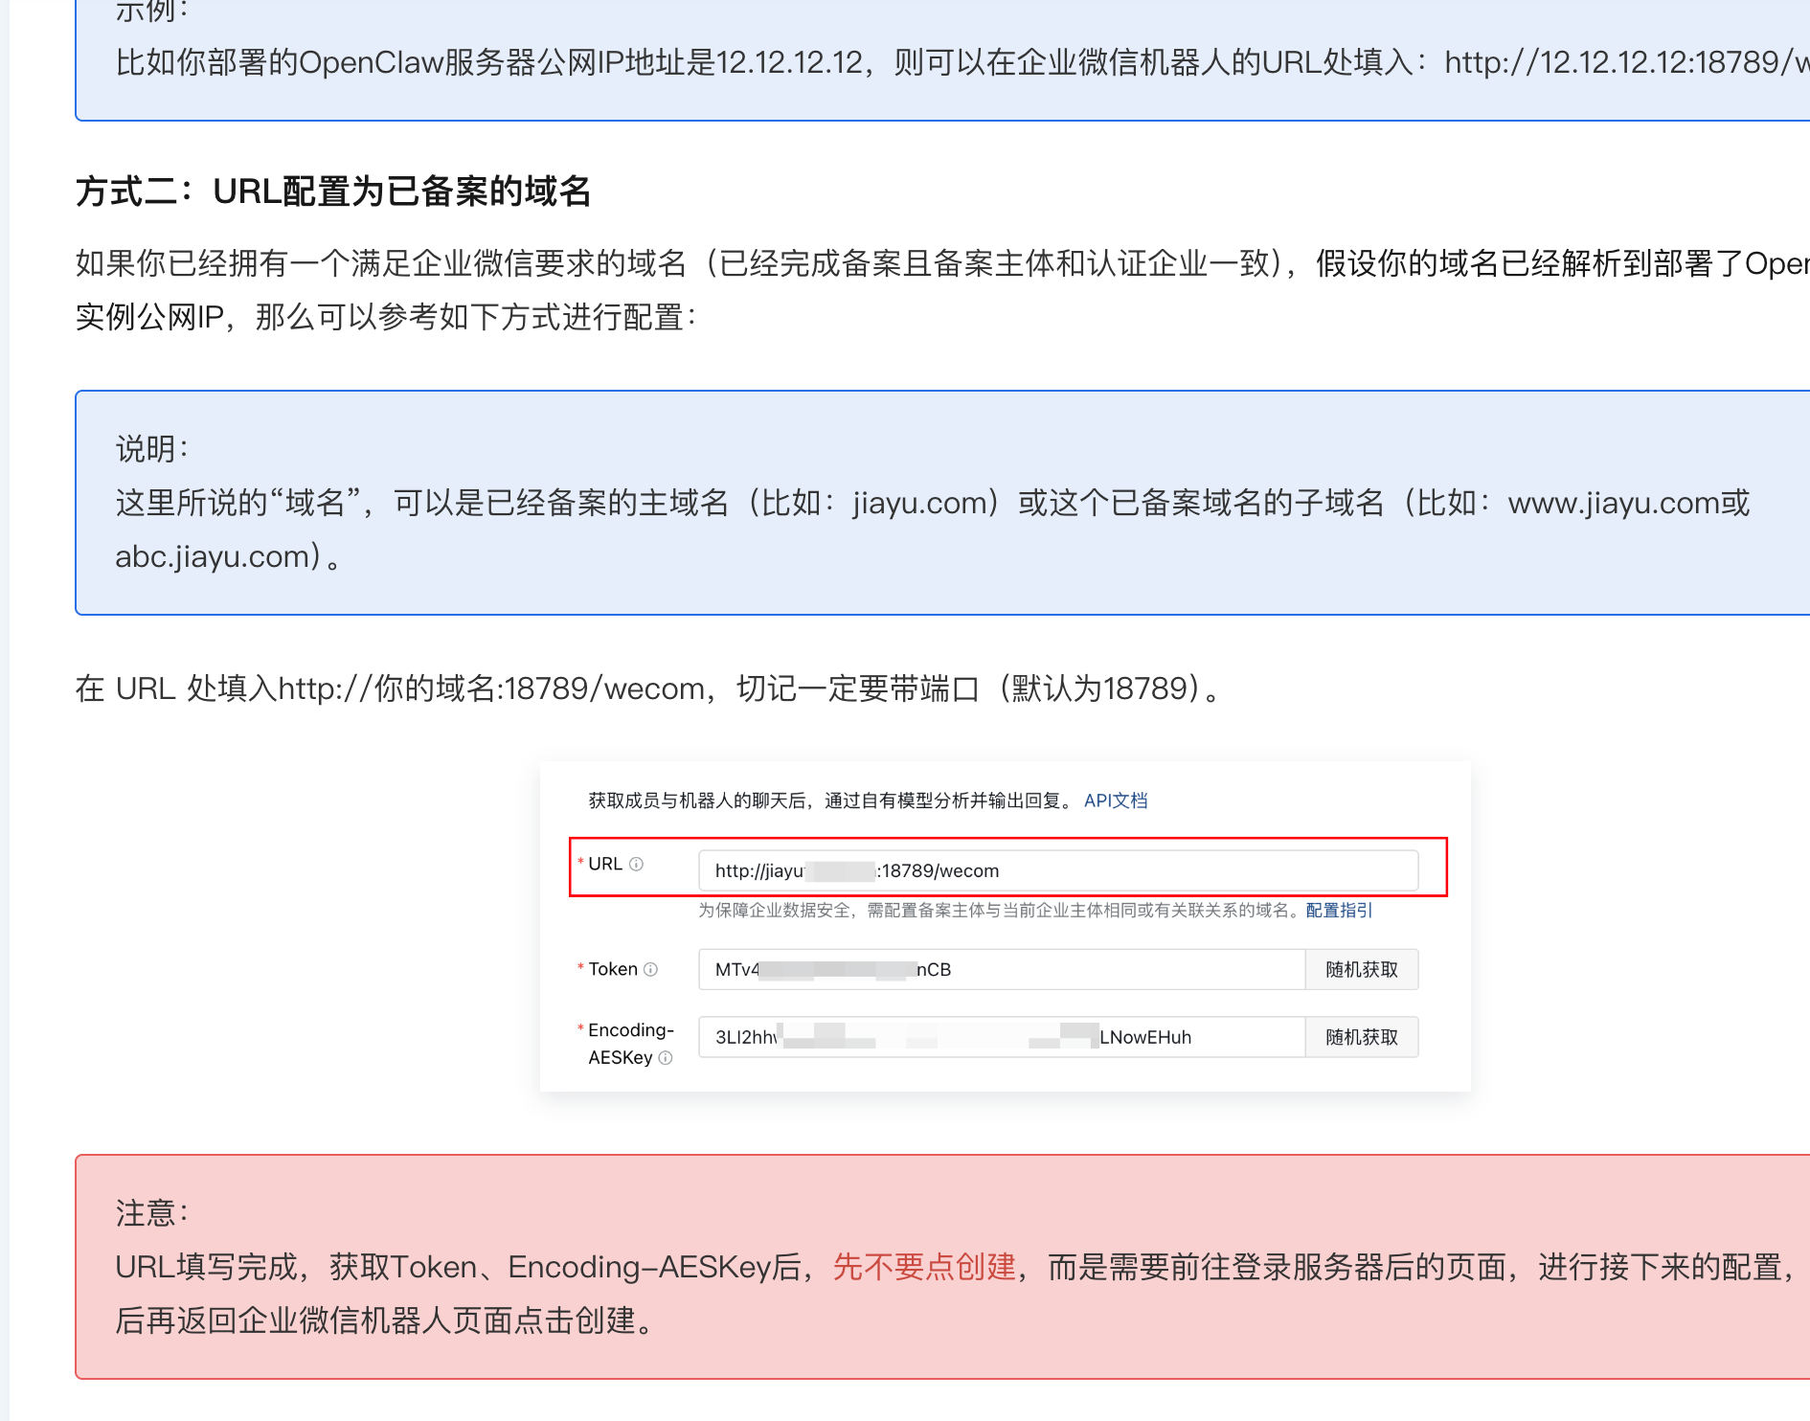Click the URL input field showing 18789/wecom
Image resolution: width=1810 pixels, height=1421 pixels.
tap(1058, 870)
